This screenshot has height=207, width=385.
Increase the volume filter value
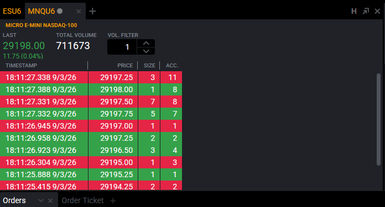(146, 44)
